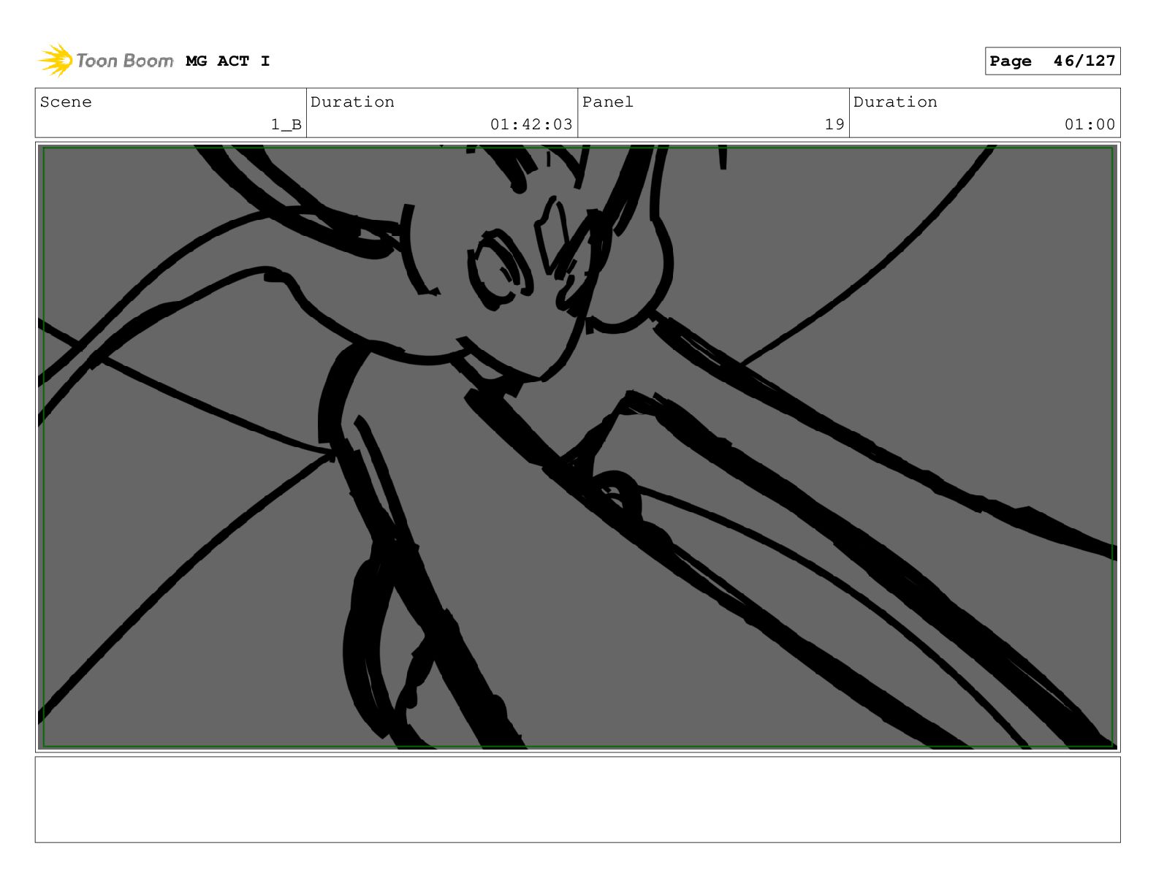Click the Toon Boom logo
Viewport: 1156px width, 895px height.
[105, 61]
